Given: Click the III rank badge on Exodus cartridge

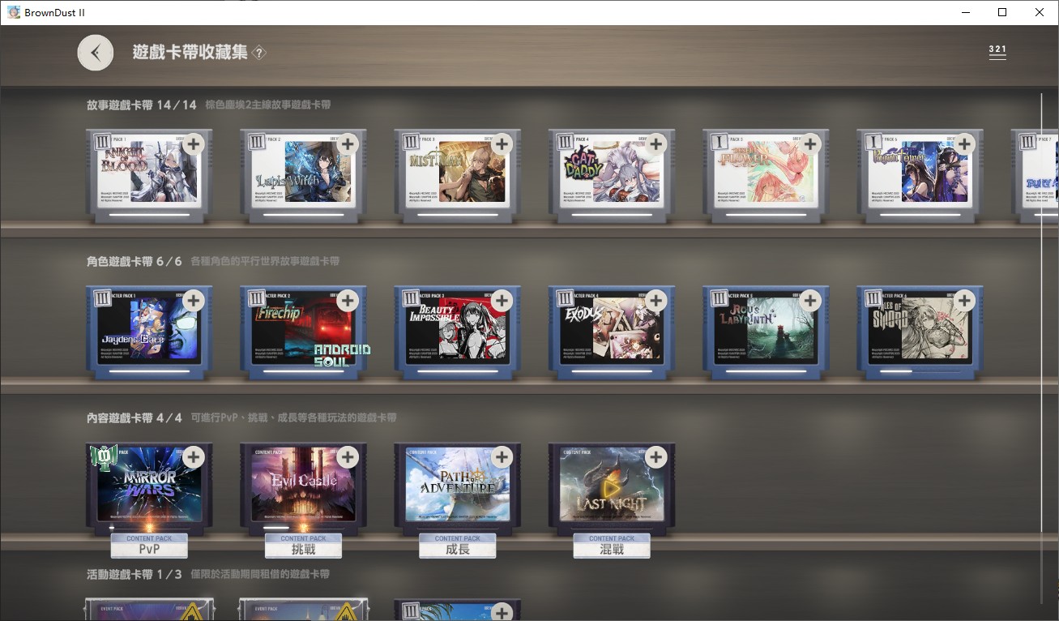Looking at the screenshot, I should tap(565, 298).
